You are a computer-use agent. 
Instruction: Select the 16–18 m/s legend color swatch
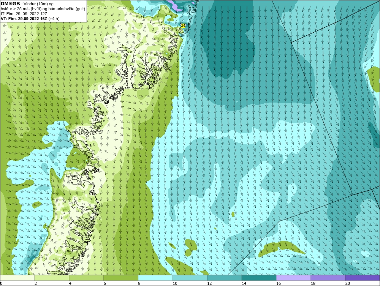tap(293, 278)
